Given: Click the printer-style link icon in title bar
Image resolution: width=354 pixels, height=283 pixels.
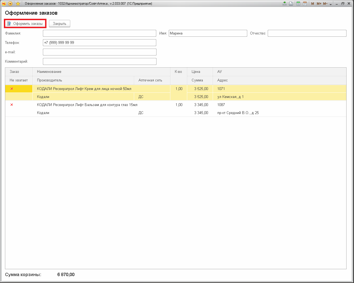Looking at the screenshot, I should [x=291, y=4].
